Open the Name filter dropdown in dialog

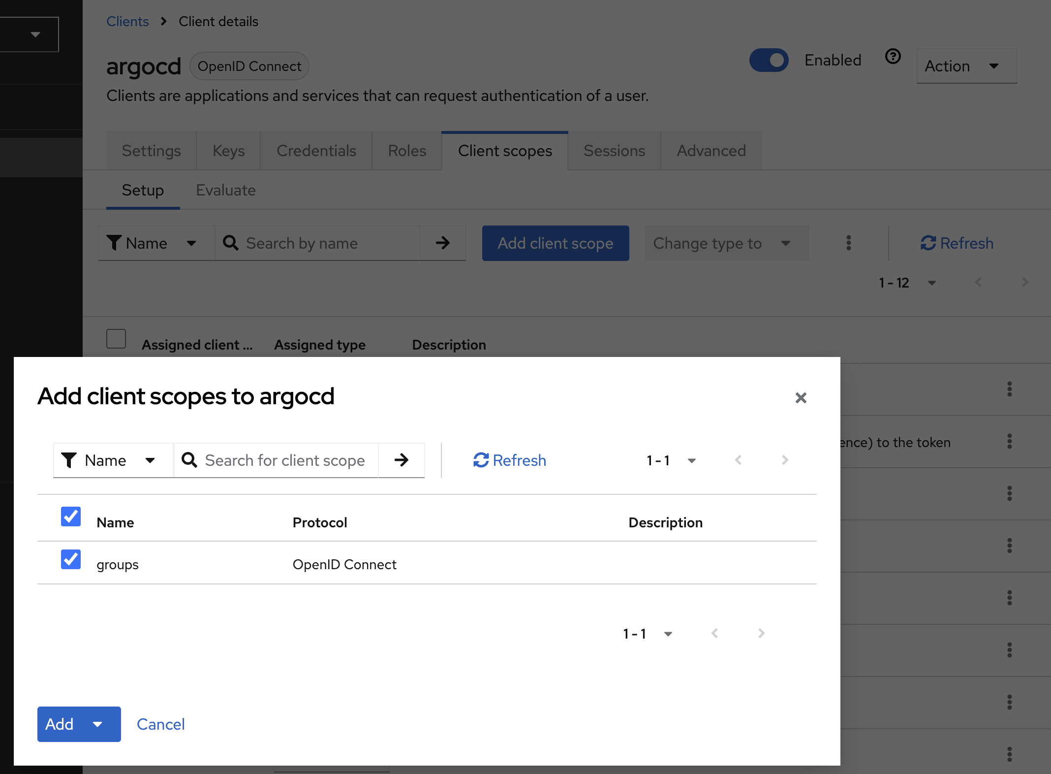(x=113, y=460)
